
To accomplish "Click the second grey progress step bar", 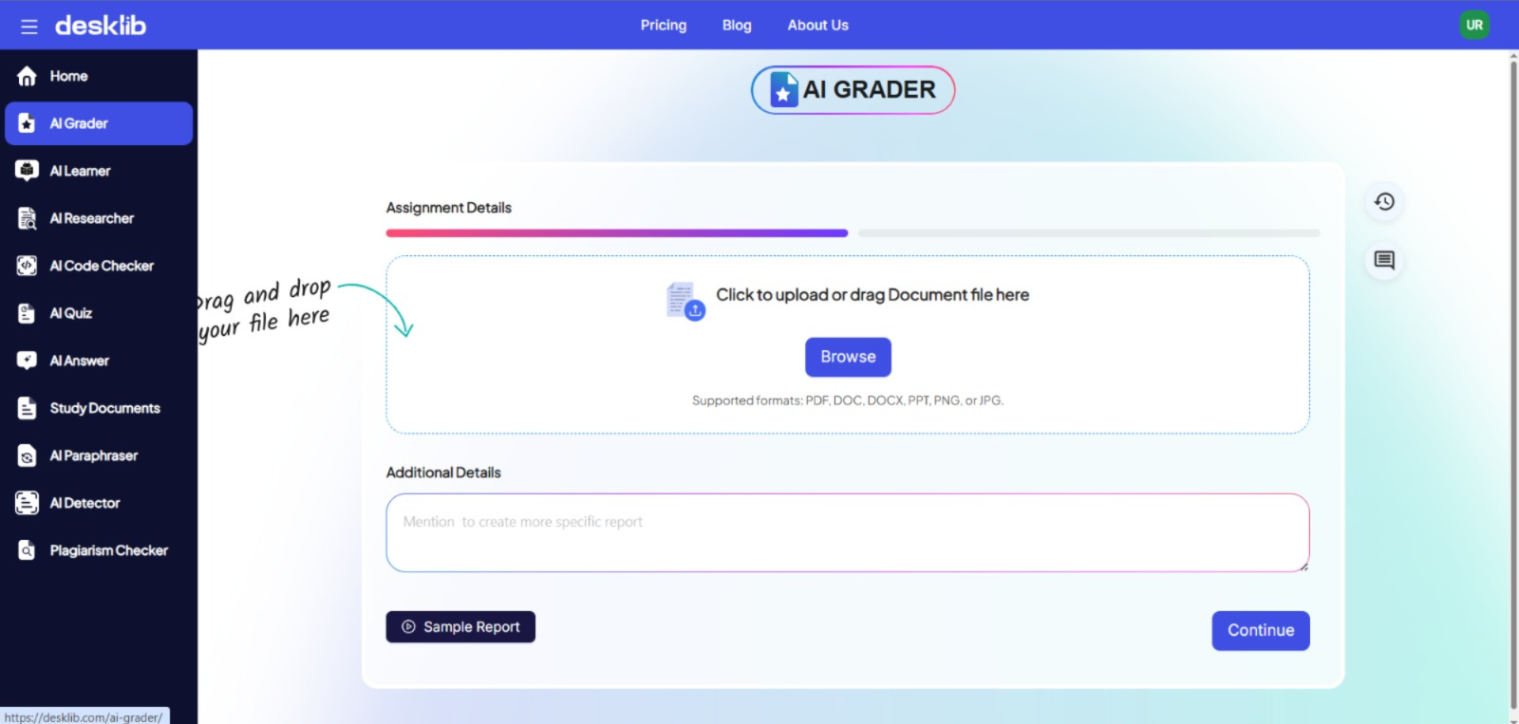I will tap(1089, 233).
